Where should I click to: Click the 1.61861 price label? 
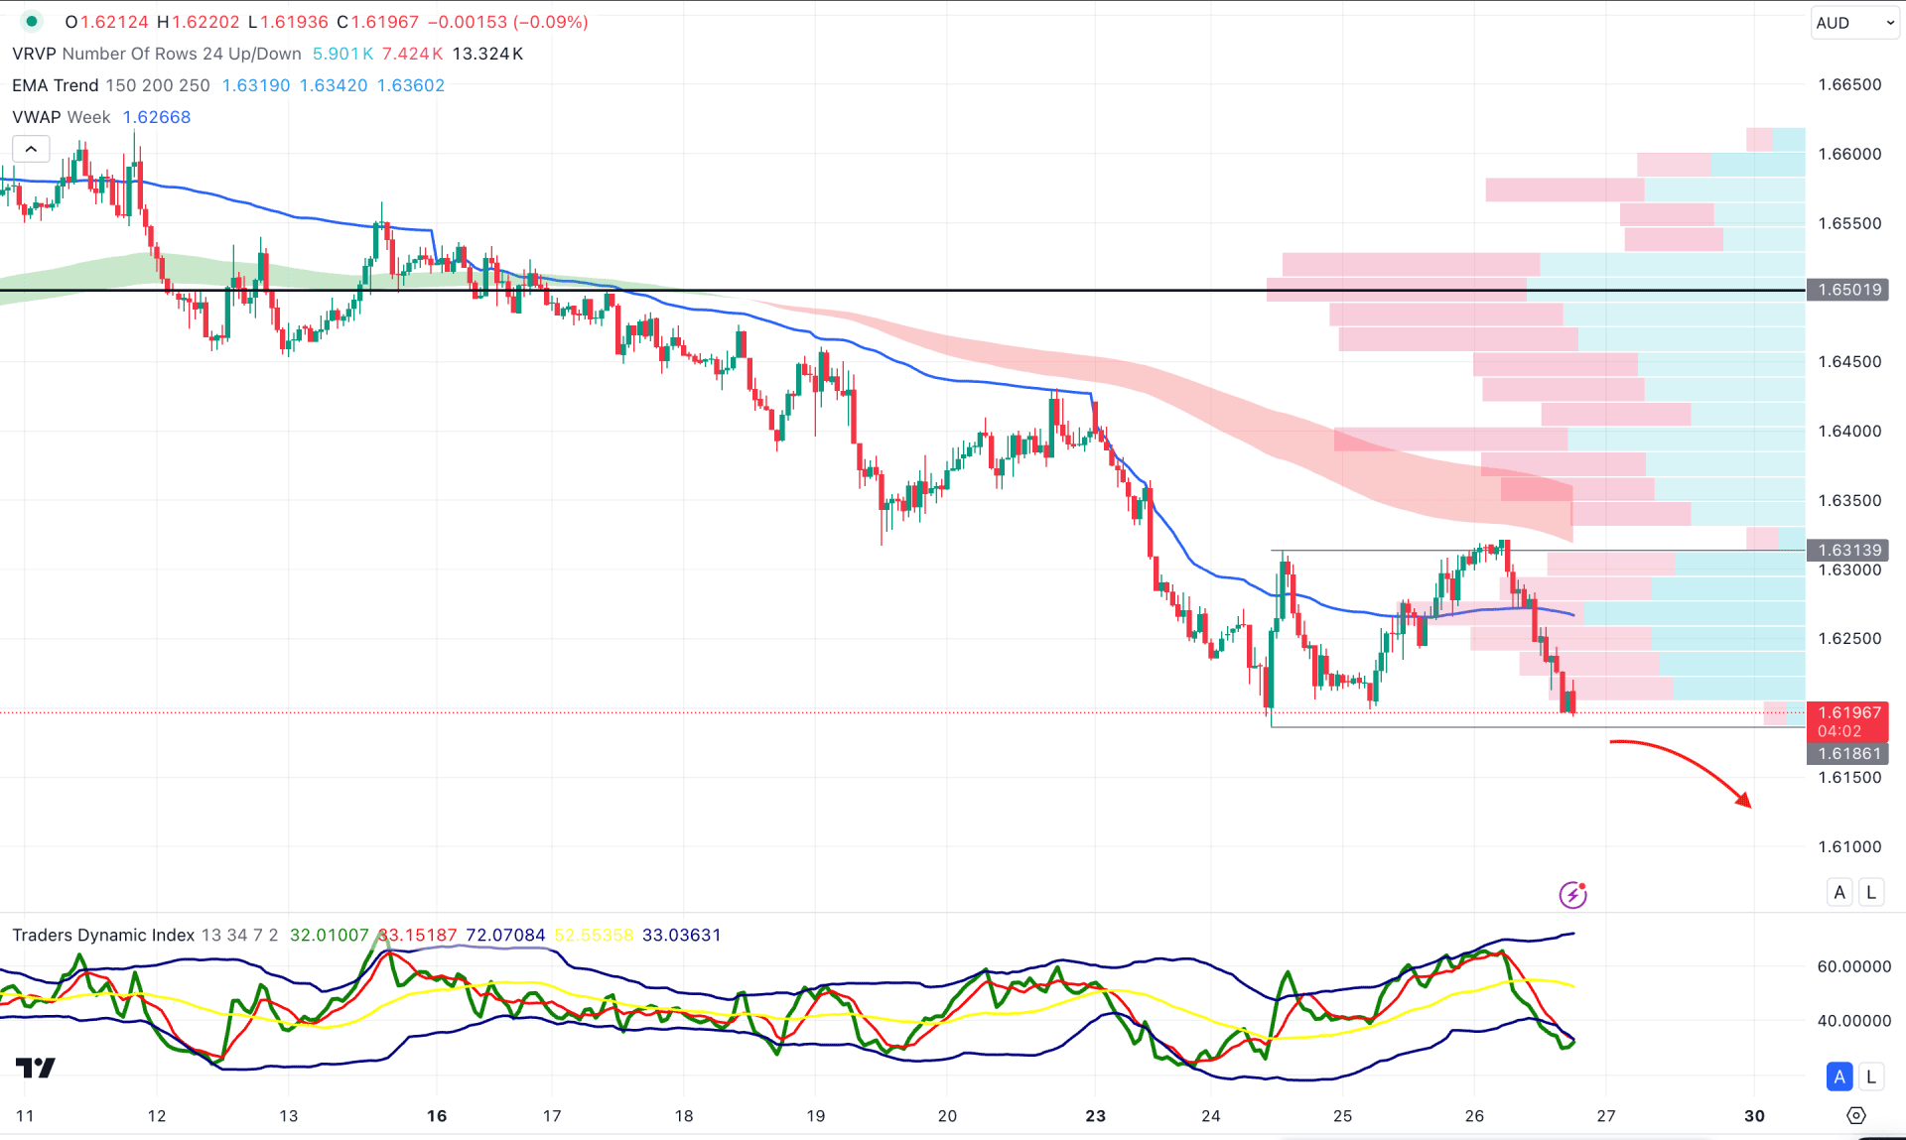point(1848,753)
